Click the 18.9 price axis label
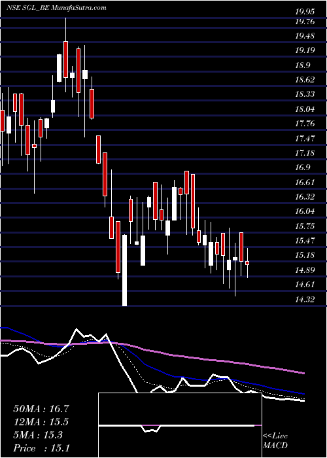 (303, 65)
